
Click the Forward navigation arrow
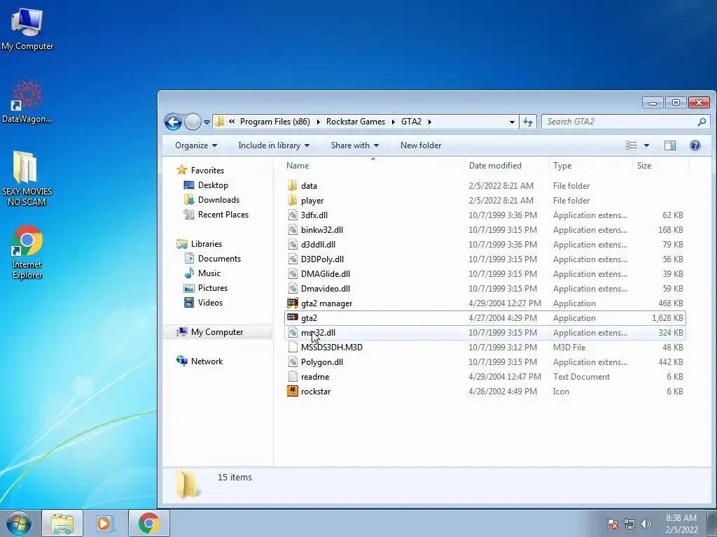click(x=193, y=122)
